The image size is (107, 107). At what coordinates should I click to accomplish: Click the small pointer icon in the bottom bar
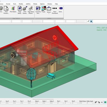point(102,102)
